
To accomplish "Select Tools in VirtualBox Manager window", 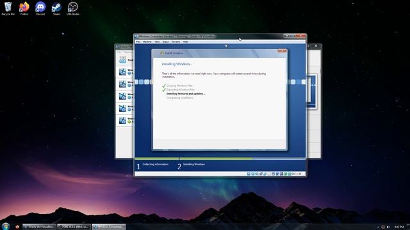I will pyautogui.click(x=124, y=60).
